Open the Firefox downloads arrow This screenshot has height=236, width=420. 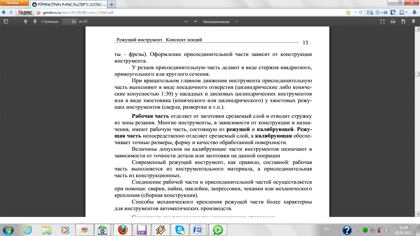coord(414,13)
